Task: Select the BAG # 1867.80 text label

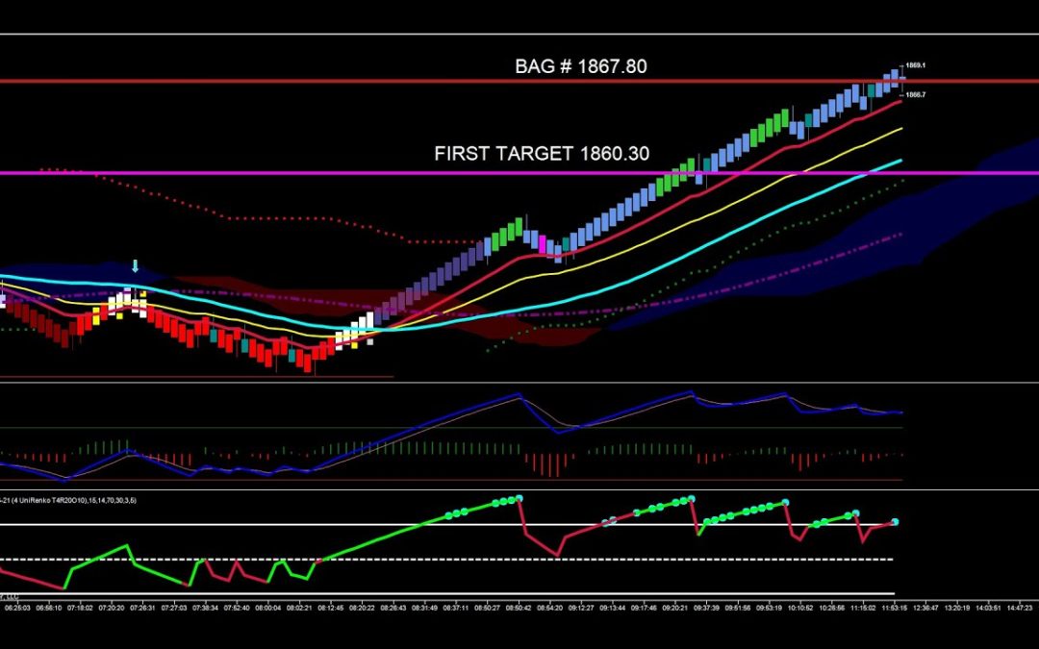Action: (x=579, y=66)
